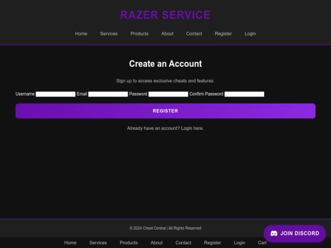The height and width of the screenshot is (248, 331).
Task: Submit the form with the REGISTER button
Action: click(165, 111)
